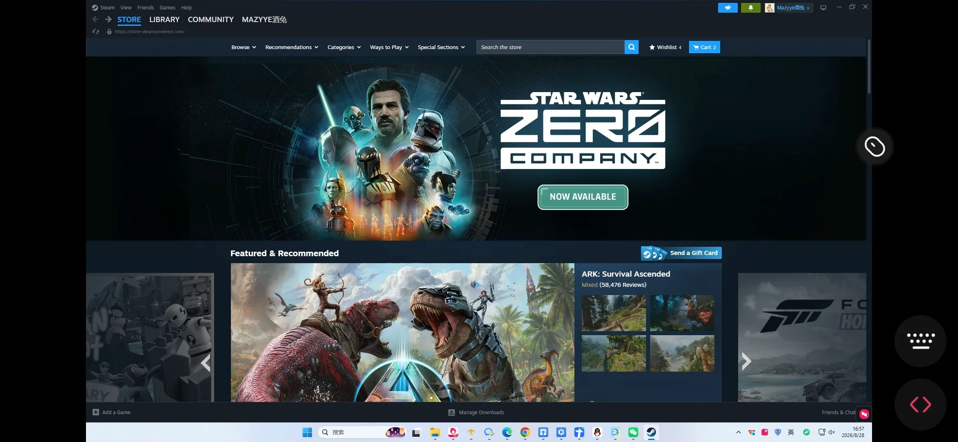
Task: Tap the floating round link overlay button
Action: pos(875,147)
